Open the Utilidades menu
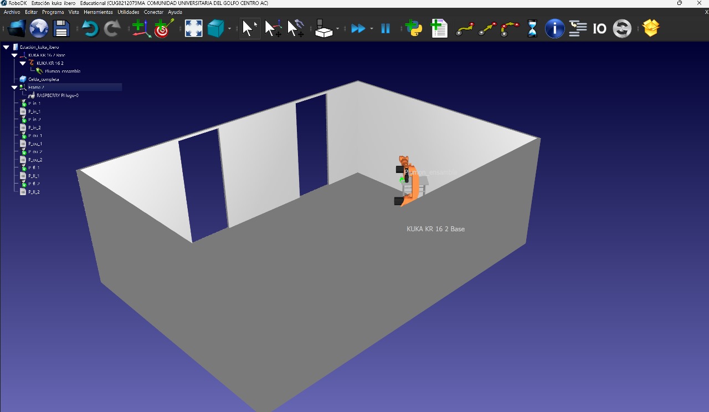The image size is (709, 412). pos(129,12)
